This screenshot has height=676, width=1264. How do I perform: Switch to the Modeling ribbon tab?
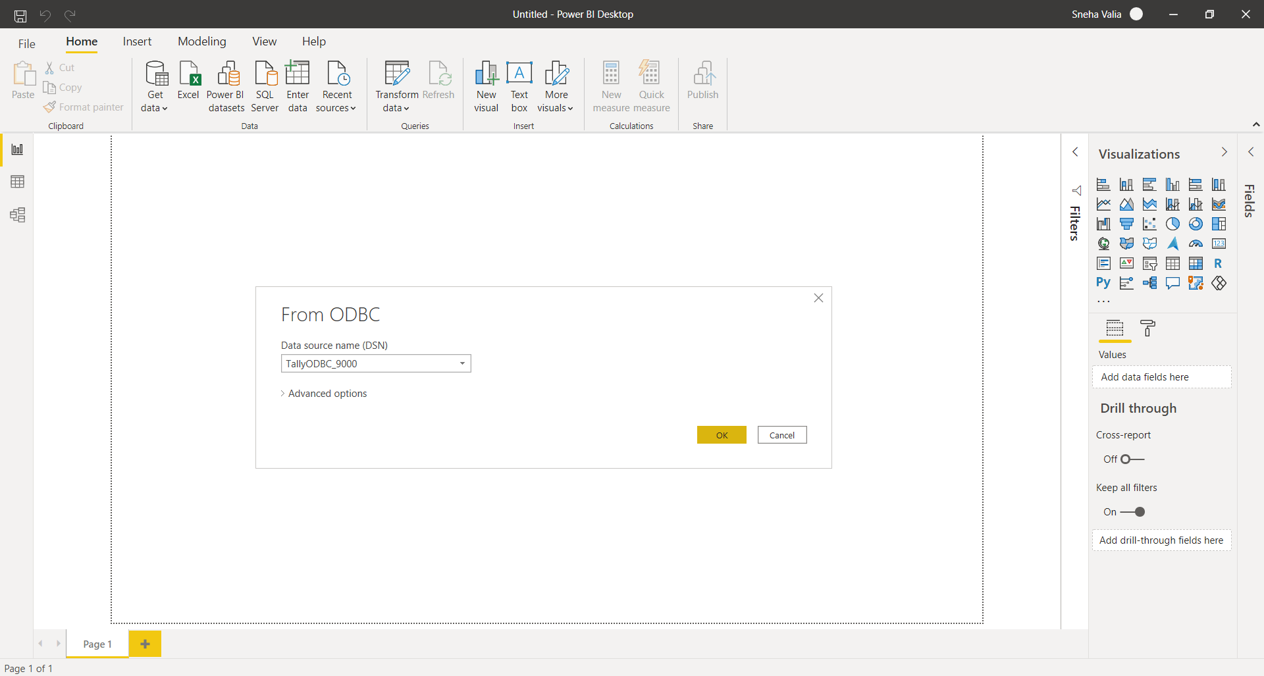tap(202, 41)
